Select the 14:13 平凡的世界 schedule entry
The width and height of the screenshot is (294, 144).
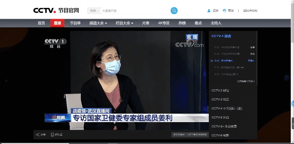coord(226,54)
